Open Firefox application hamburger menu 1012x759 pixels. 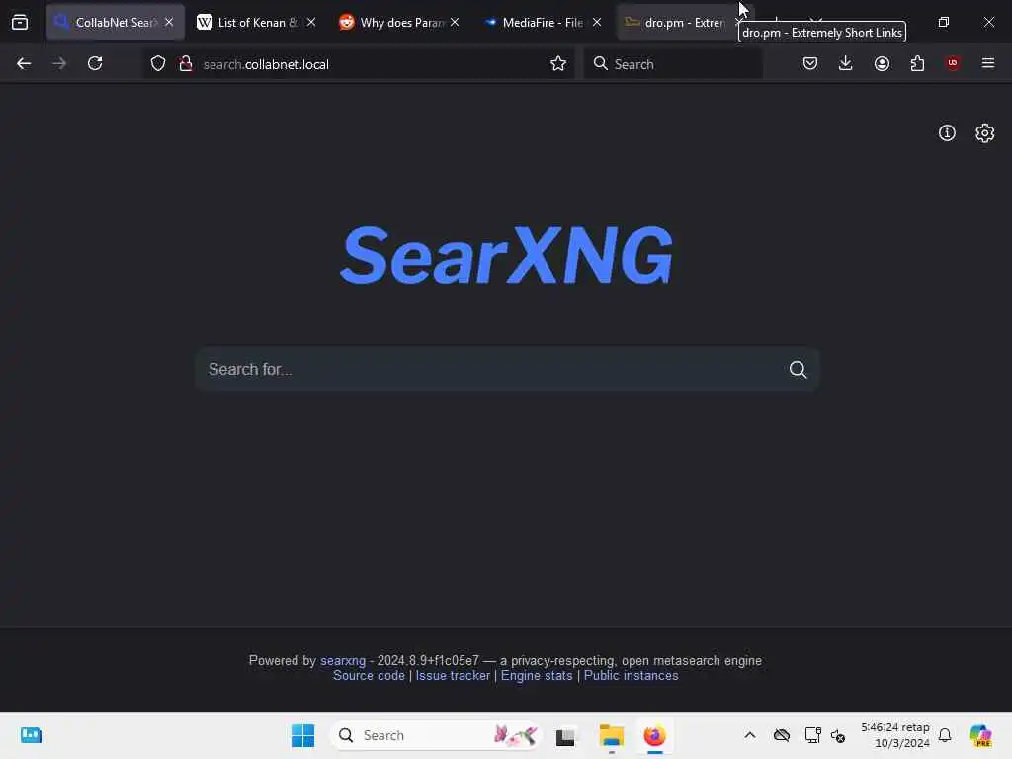pos(988,63)
